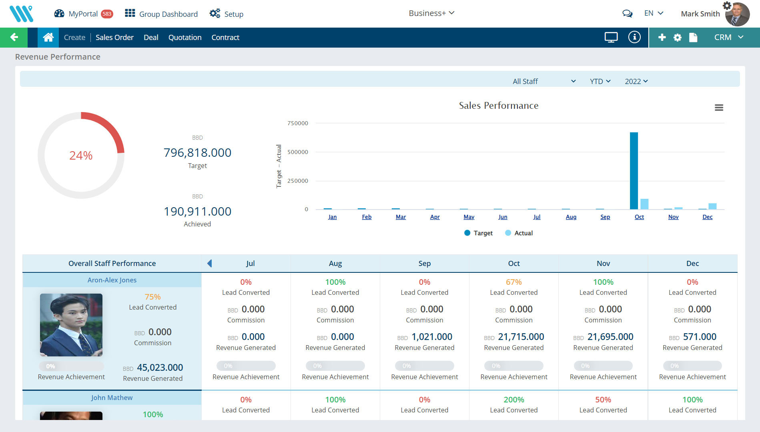760x432 pixels.
Task: Click the previous months arrow beside Jul
Action: pyautogui.click(x=209, y=263)
